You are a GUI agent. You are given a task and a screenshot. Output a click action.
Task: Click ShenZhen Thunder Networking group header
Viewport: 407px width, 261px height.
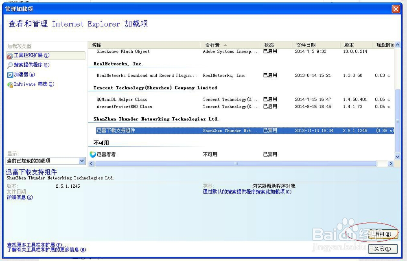click(156, 119)
